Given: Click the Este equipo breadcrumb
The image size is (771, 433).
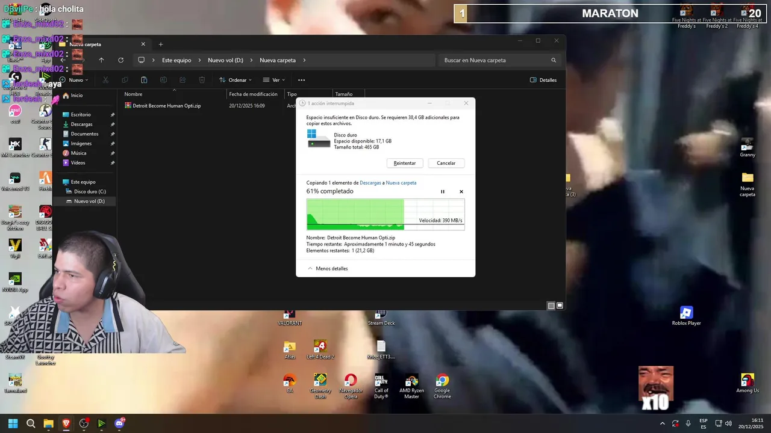Looking at the screenshot, I should pos(176,60).
